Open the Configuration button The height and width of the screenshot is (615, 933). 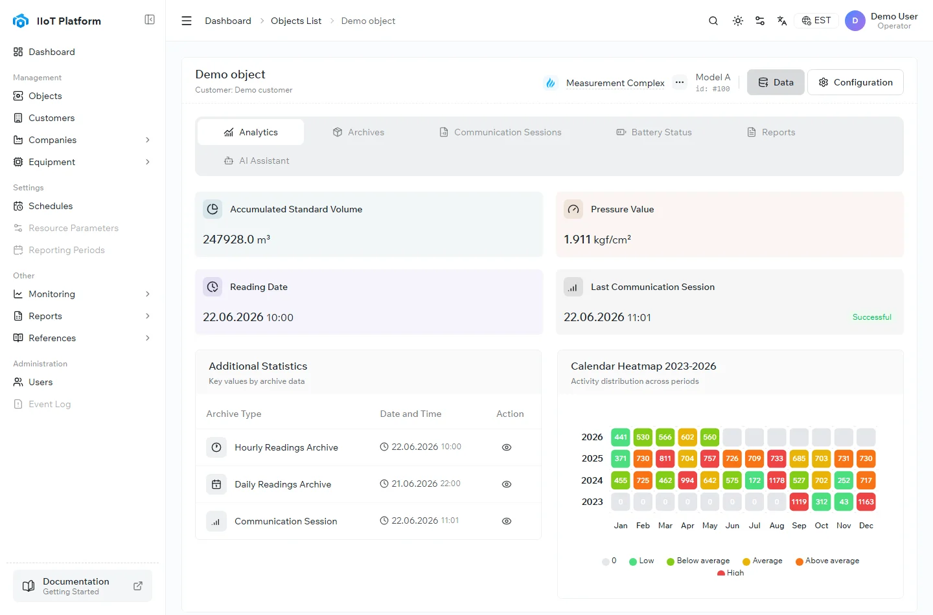point(855,82)
